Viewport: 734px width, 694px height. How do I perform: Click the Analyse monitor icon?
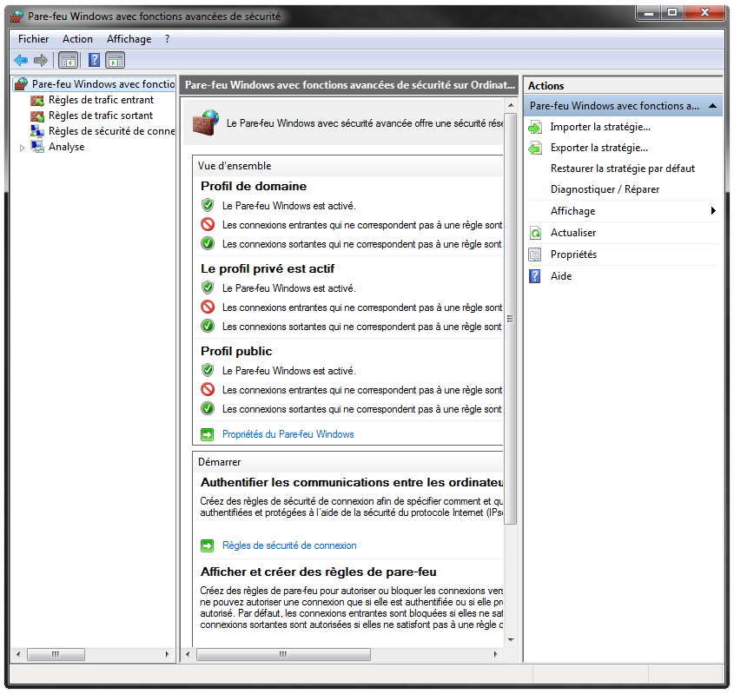pyautogui.click(x=37, y=147)
